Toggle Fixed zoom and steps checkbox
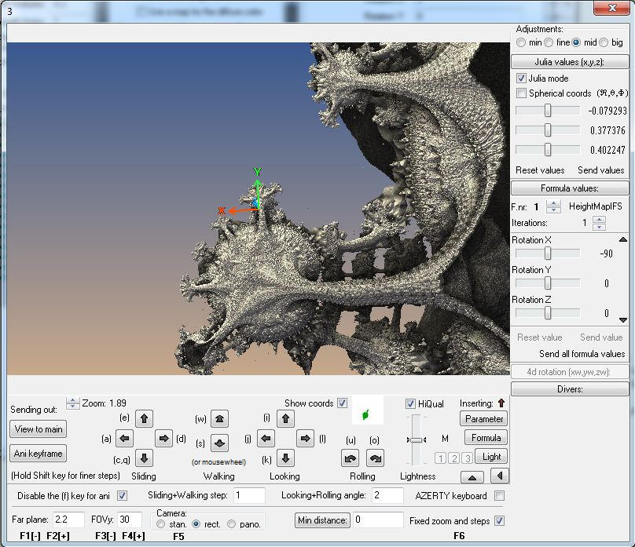Image resolution: width=635 pixels, height=547 pixels. 499,521
